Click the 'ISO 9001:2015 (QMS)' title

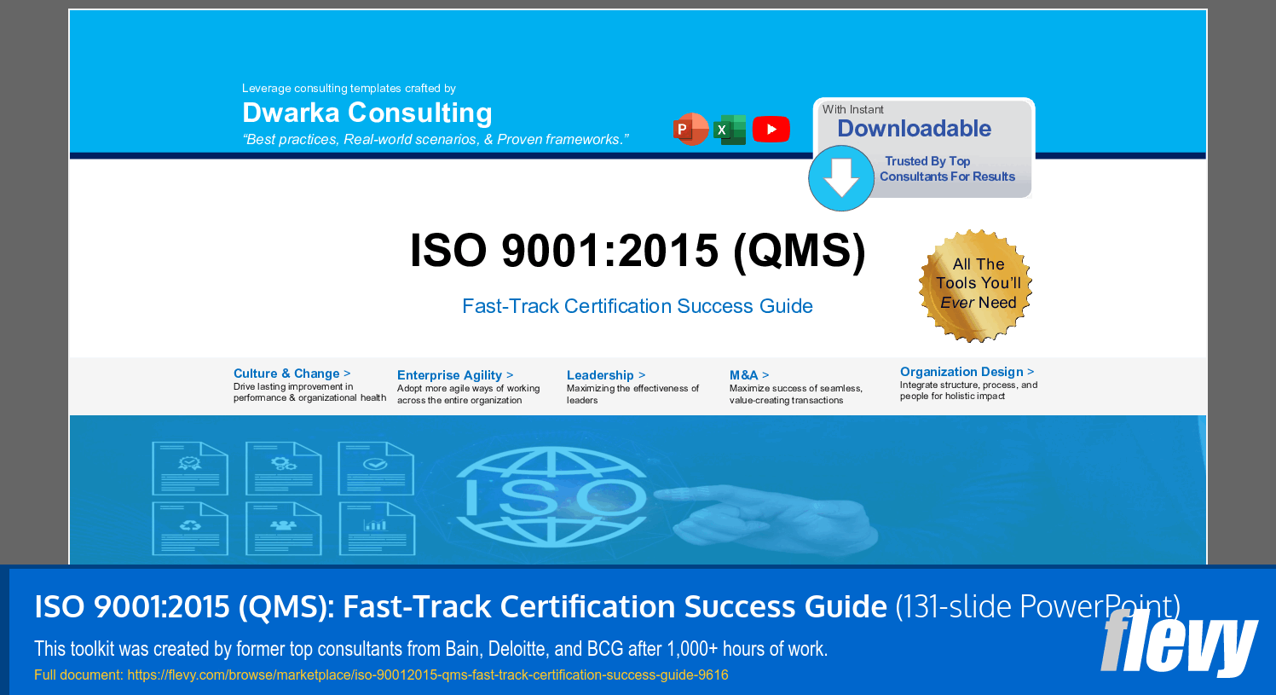tap(638, 251)
